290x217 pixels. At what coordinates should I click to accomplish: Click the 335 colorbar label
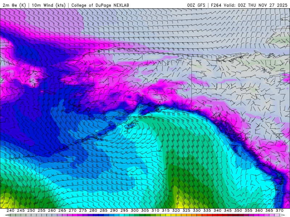click(207, 210)
